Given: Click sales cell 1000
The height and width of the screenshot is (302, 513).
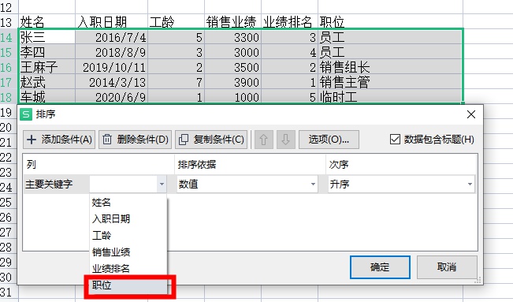Looking at the screenshot, I should coord(233,97).
